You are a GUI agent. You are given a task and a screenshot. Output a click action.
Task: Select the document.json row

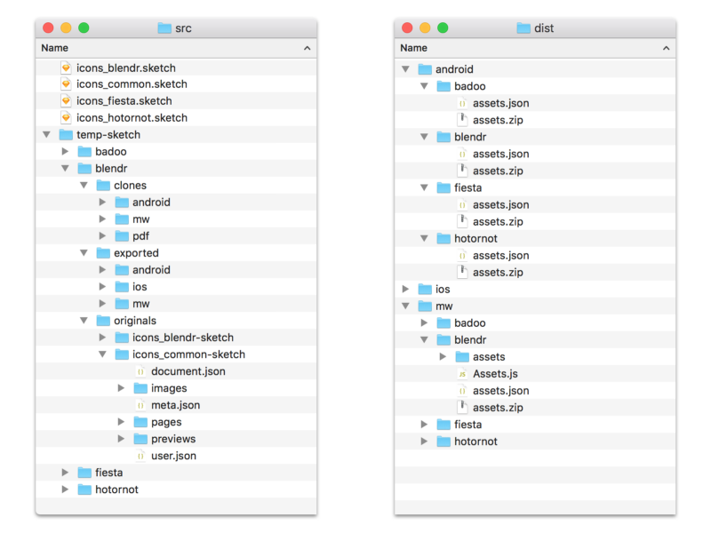coord(176,371)
